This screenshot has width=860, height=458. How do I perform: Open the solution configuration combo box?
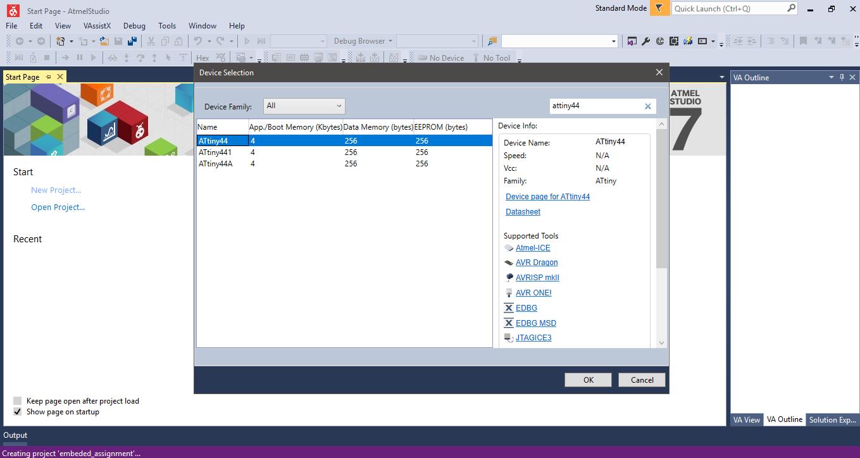pyautogui.click(x=299, y=41)
